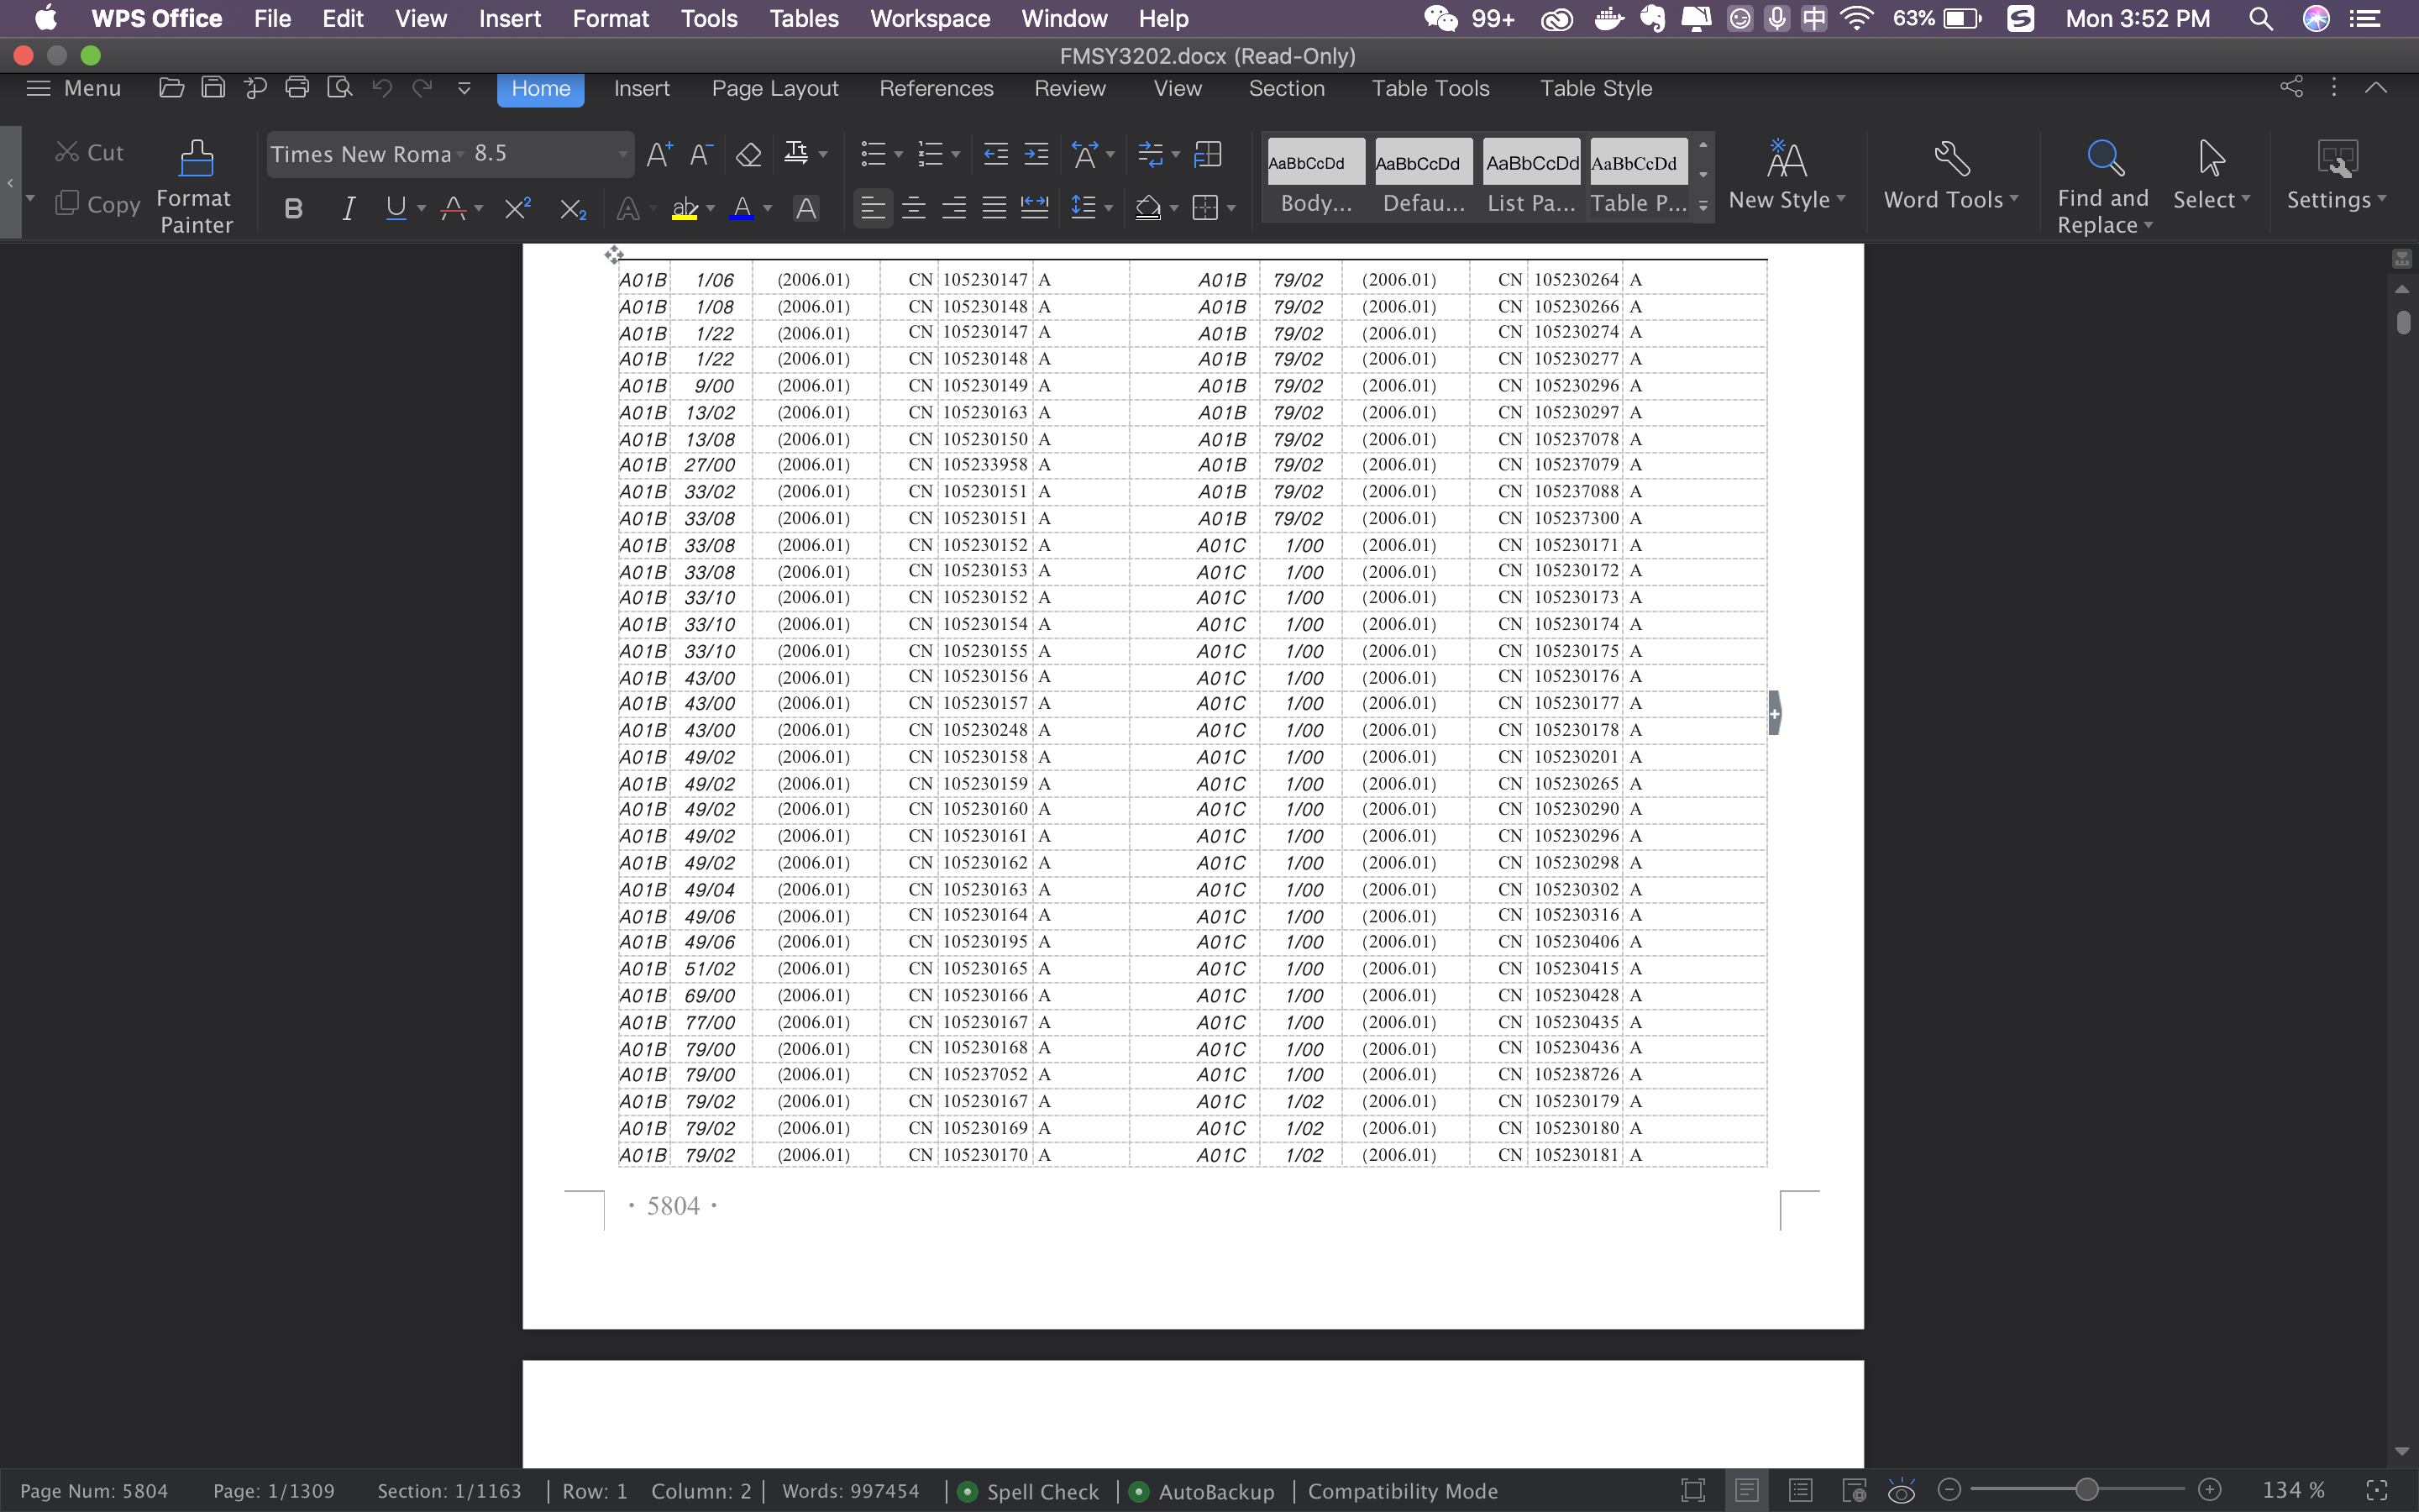Open the Table Tools tab
The height and width of the screenshot is (1512, 2419).
point(1430,88)
